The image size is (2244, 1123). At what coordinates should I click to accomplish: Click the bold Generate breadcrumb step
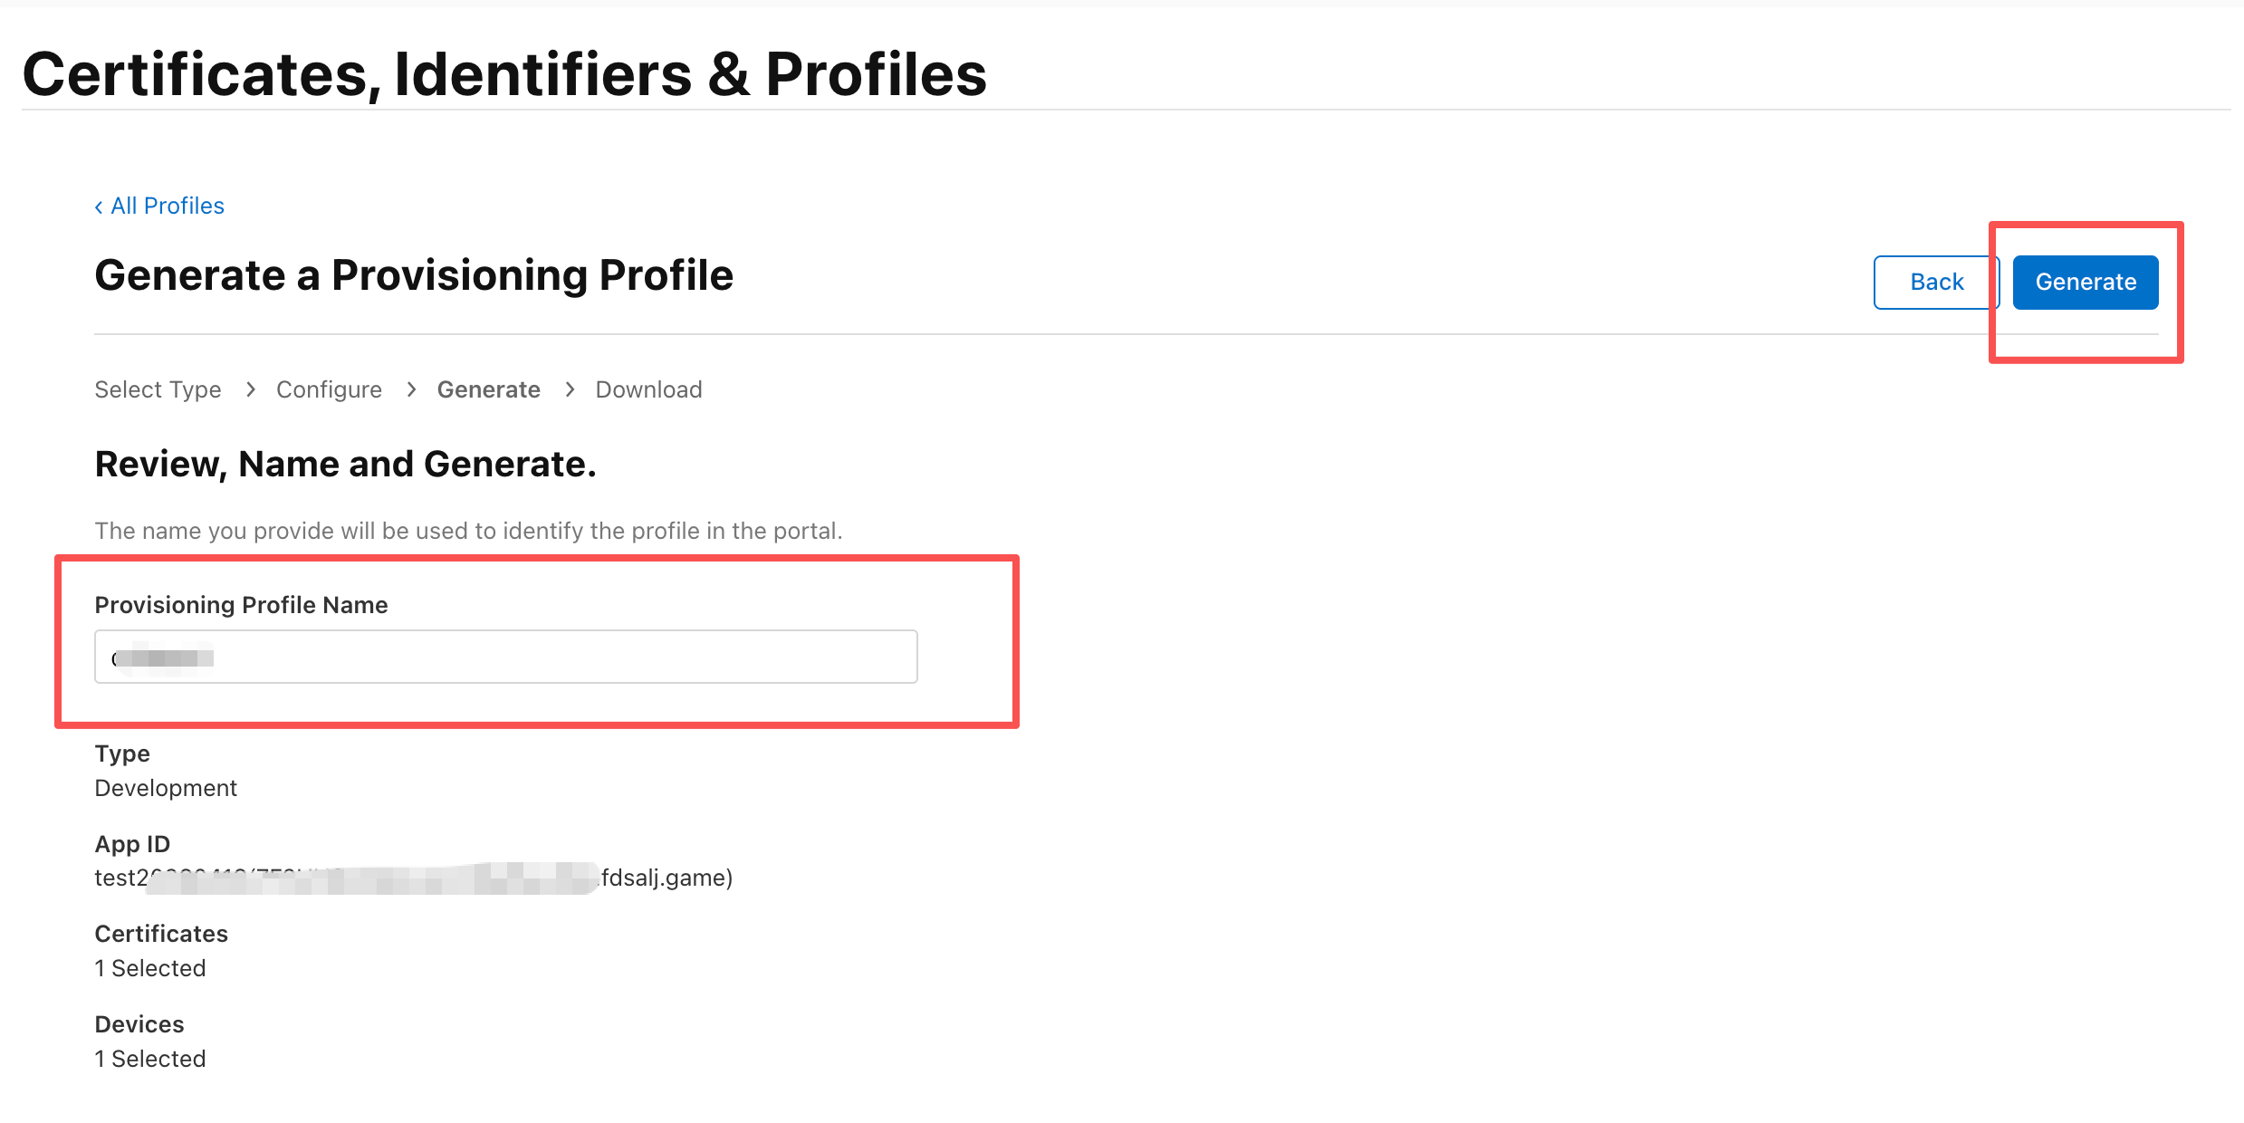488,389
